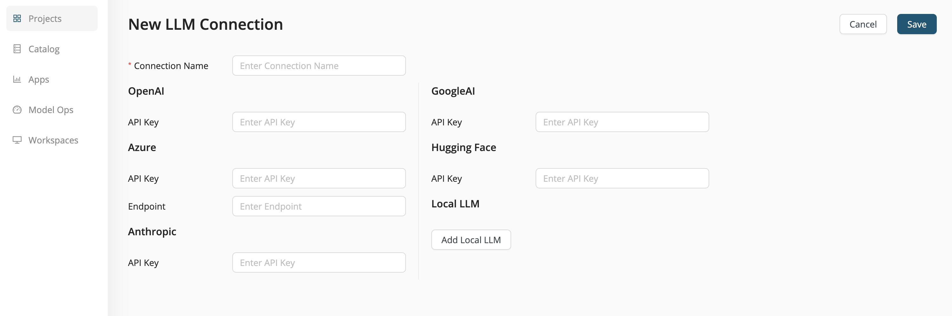
Task: Click the Add Local LLM button
Action: point(471,240)
